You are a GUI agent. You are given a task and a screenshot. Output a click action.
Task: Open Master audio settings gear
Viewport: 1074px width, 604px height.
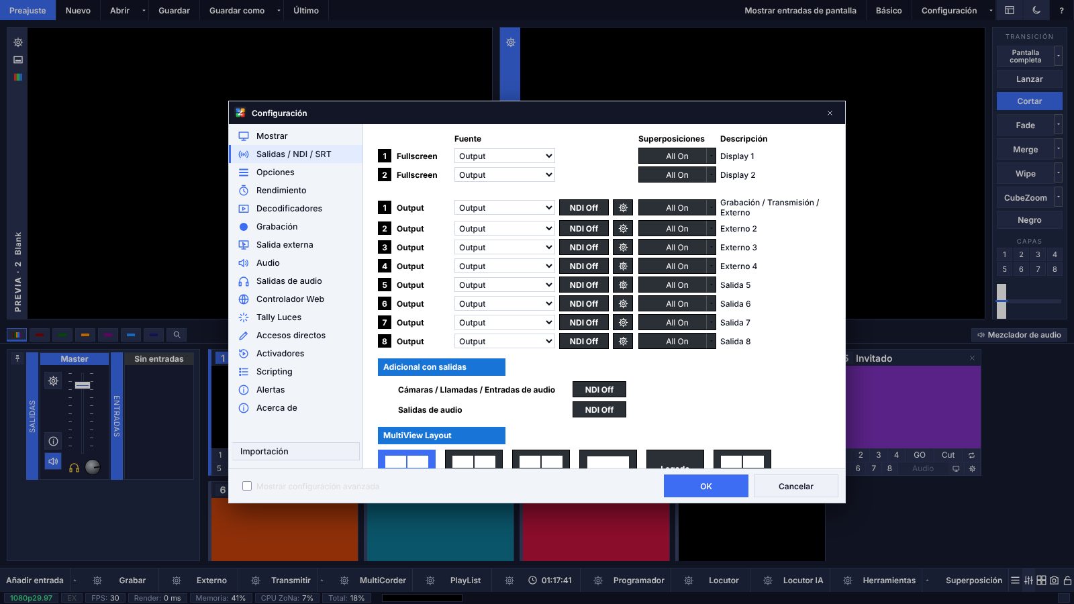53,381
